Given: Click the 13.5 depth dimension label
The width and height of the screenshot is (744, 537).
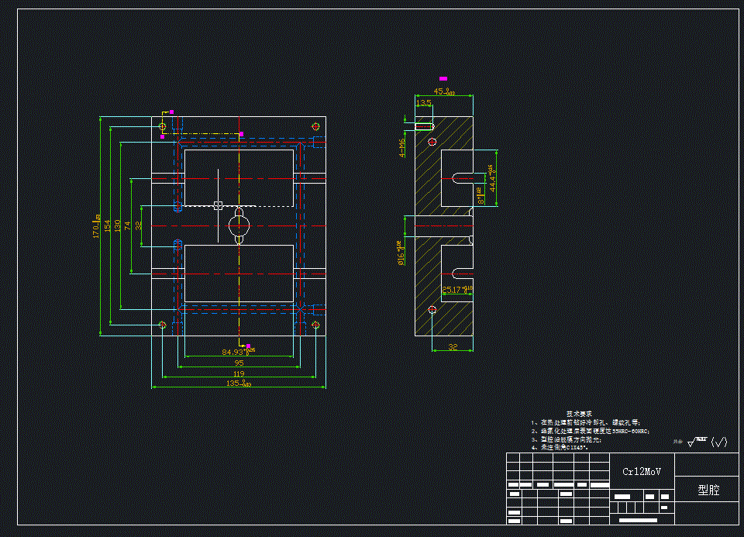Looking at the screenshot, I should click(424, 102).
